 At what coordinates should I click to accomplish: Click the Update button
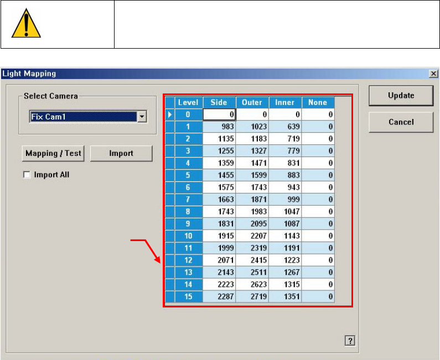(x=401, y=95)
